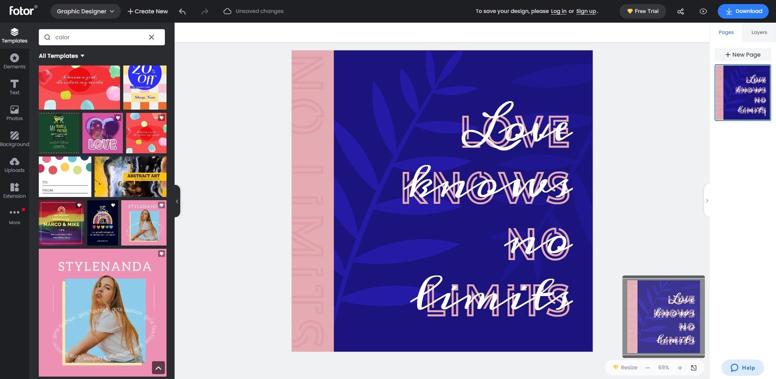The image size is (776, 379).
Task: Open the Templates sidebar panel
Action: point(15,36)
